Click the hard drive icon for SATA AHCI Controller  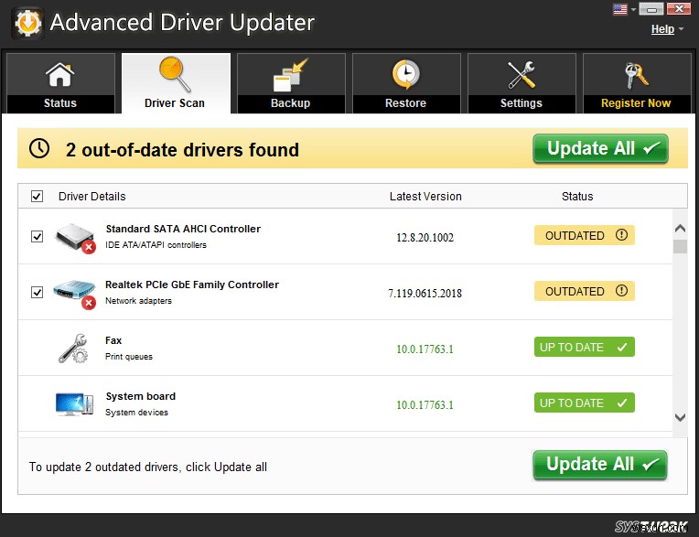74,238
